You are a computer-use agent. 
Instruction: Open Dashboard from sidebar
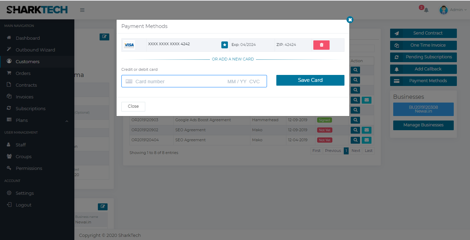(x=28, y=38)
